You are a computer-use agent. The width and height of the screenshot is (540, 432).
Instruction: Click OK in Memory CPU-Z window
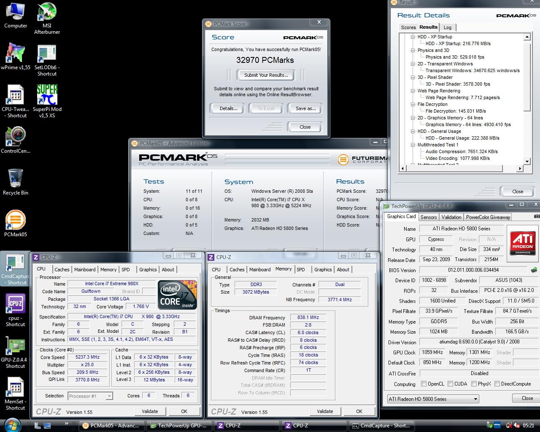coord(359,411)
